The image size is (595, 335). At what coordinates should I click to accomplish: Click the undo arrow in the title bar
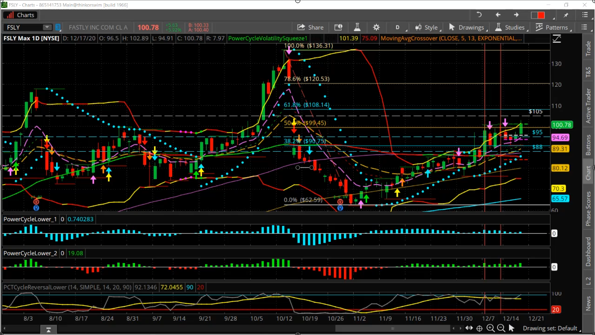coord(479,15)
